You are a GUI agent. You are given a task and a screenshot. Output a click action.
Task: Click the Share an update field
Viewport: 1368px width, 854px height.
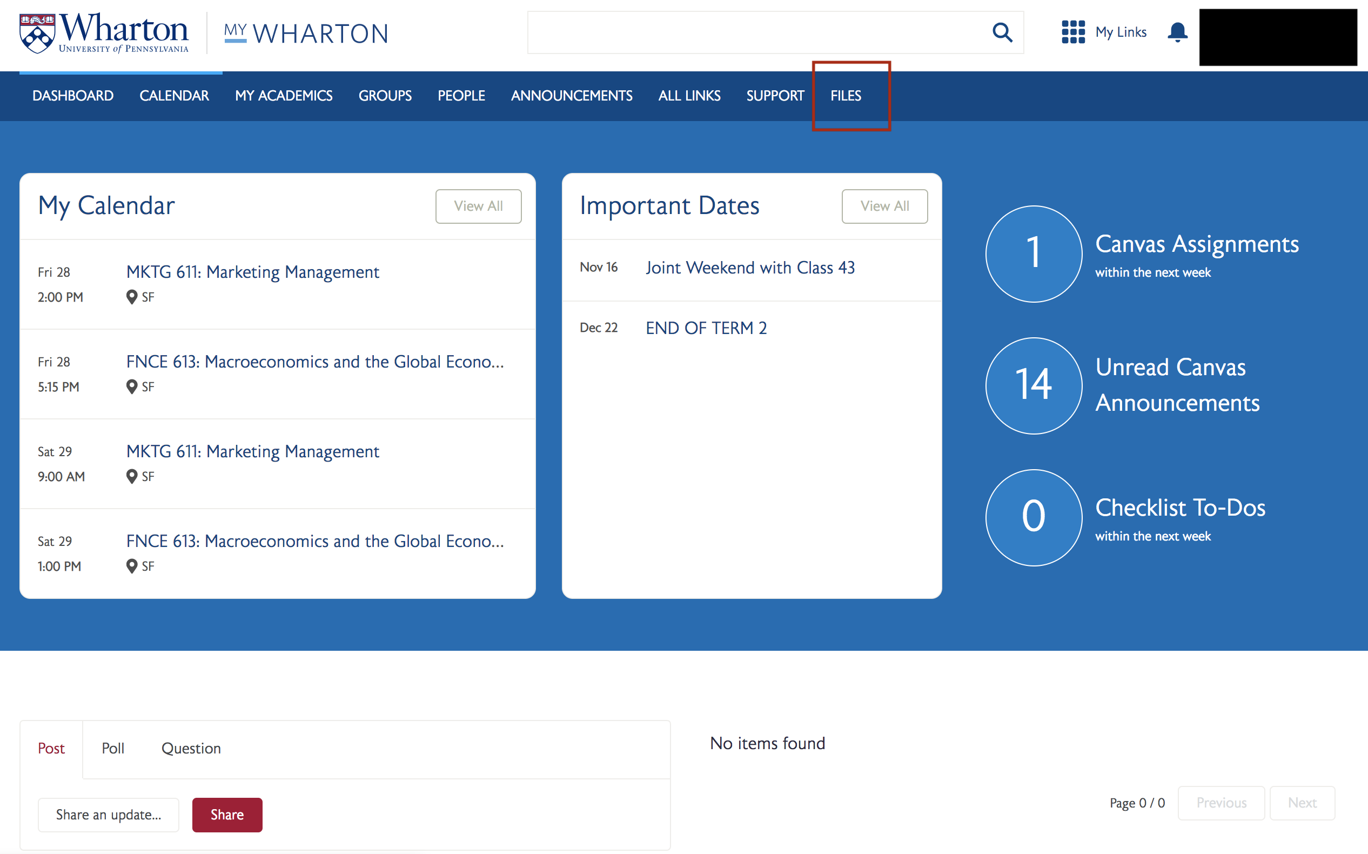[x=109, y=815]
